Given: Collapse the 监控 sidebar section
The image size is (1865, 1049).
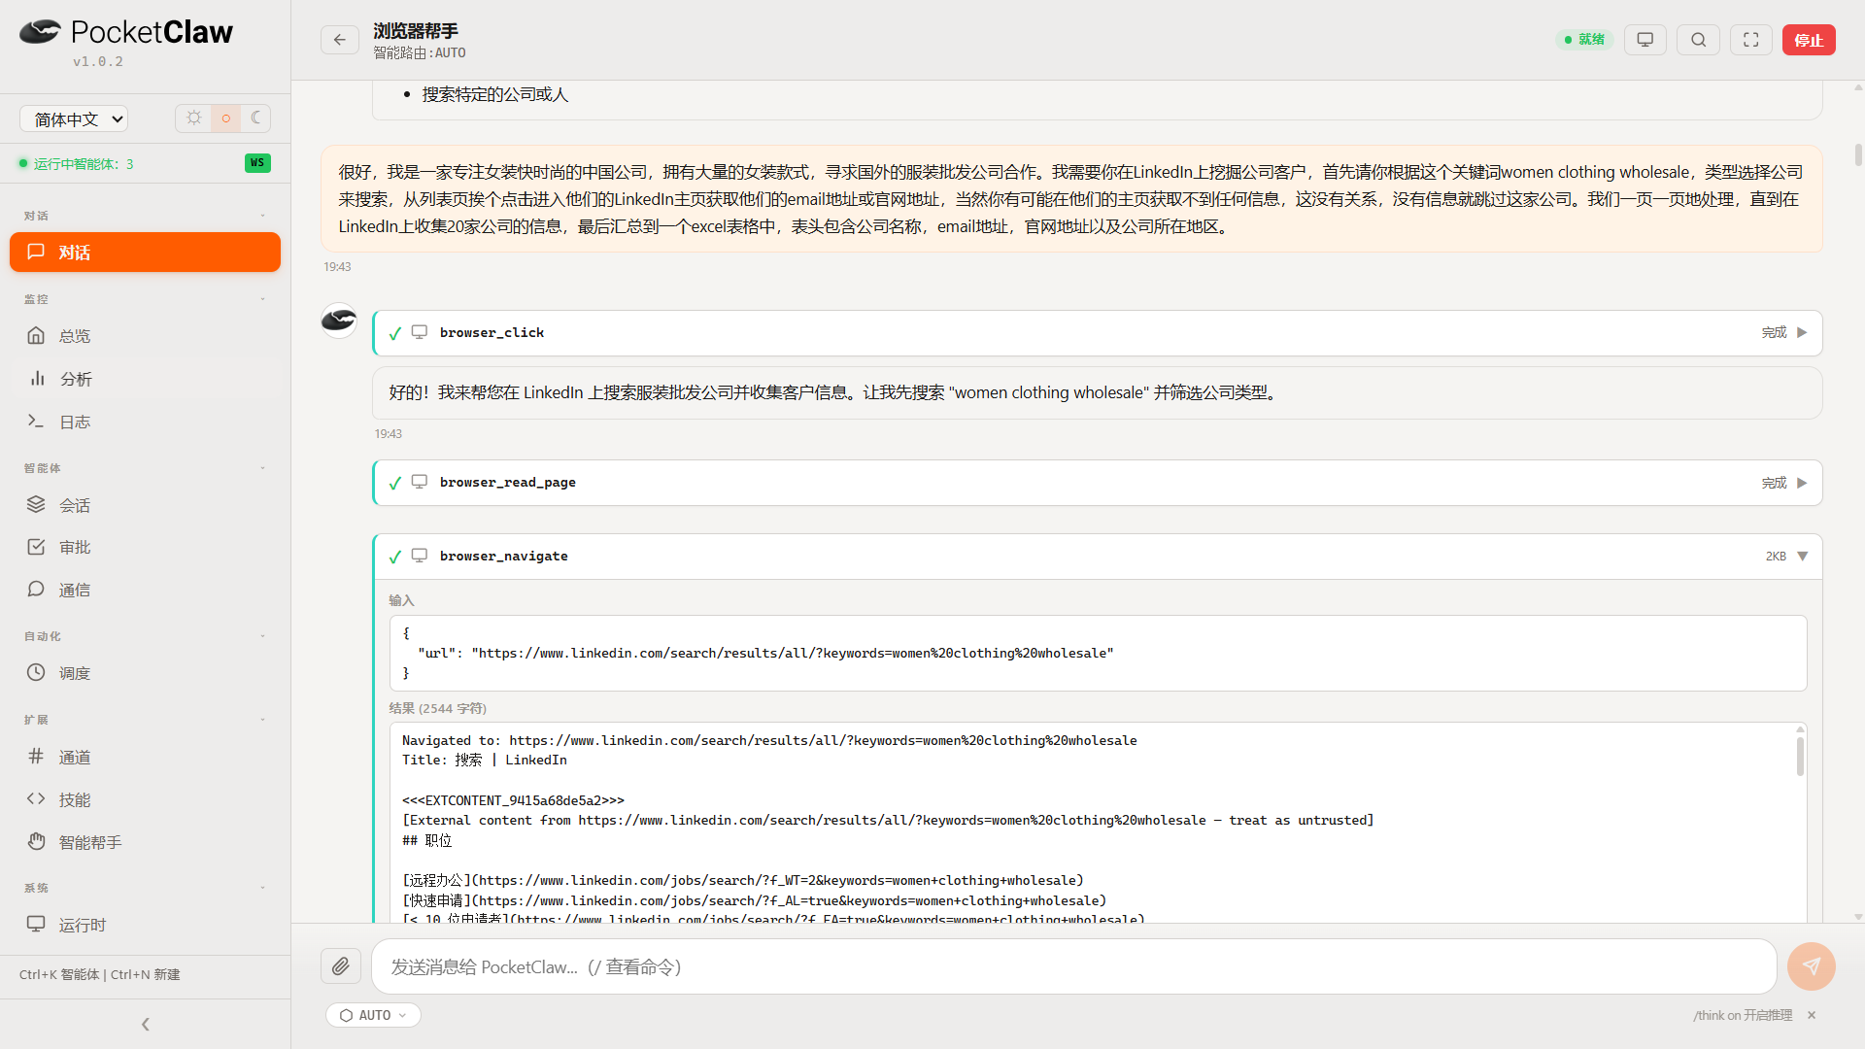Looking at the screenshot, I should tap(262, 299).
